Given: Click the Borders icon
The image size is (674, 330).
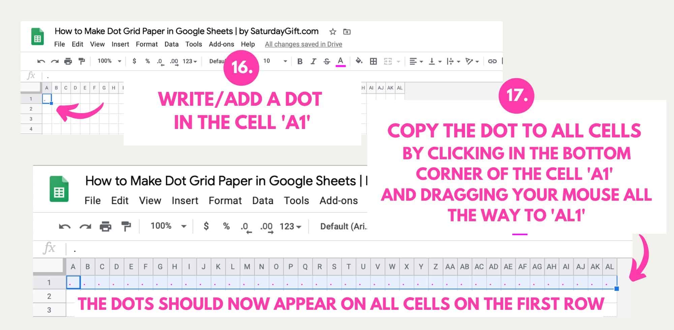Looking at the screenshot, I should pyautogui.click(x=373, y=61).
